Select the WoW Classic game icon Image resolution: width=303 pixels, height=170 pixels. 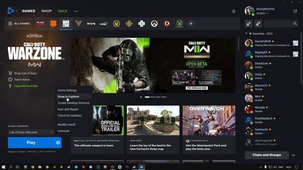(x=179, y=24)
